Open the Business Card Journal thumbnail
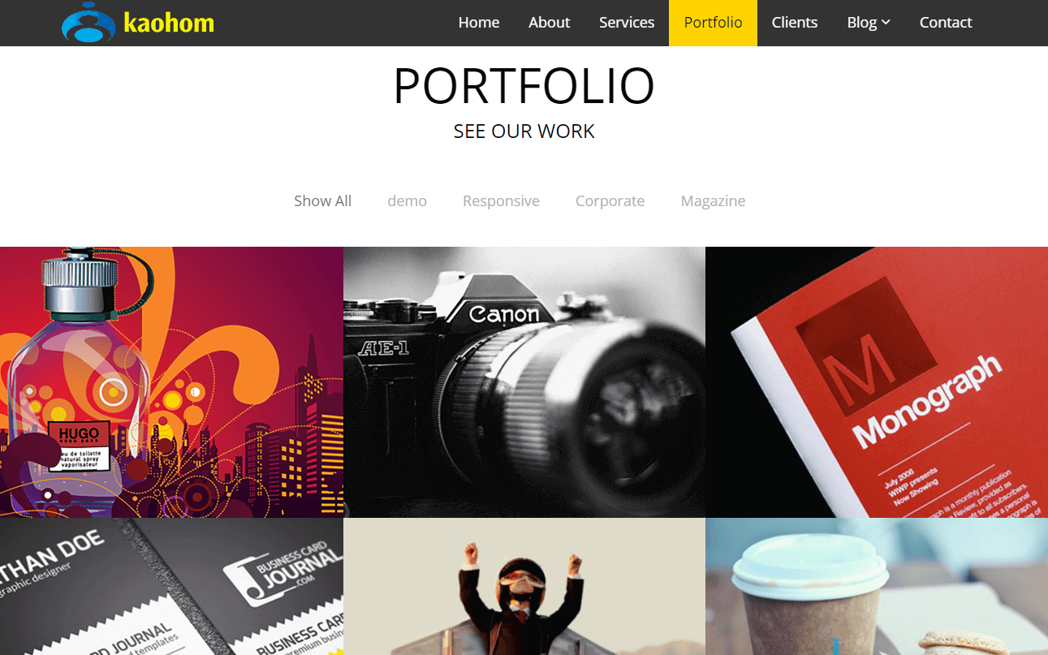The height and width of the screenshot is (655, 1048). (x=171, y=587)
